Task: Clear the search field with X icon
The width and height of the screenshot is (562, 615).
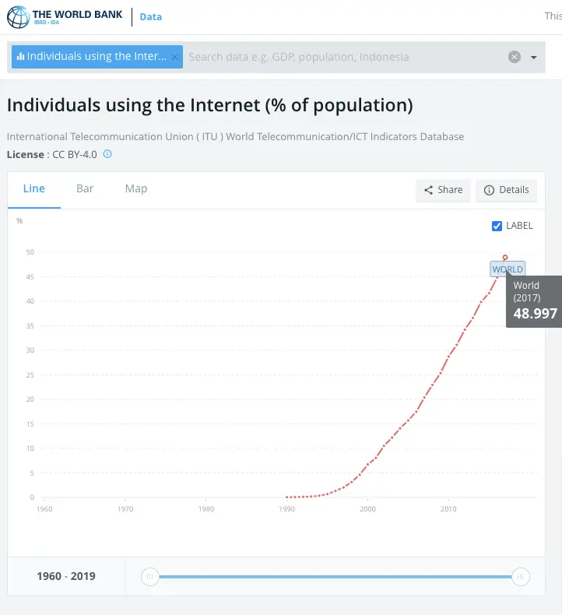Action: click(514, 57)
